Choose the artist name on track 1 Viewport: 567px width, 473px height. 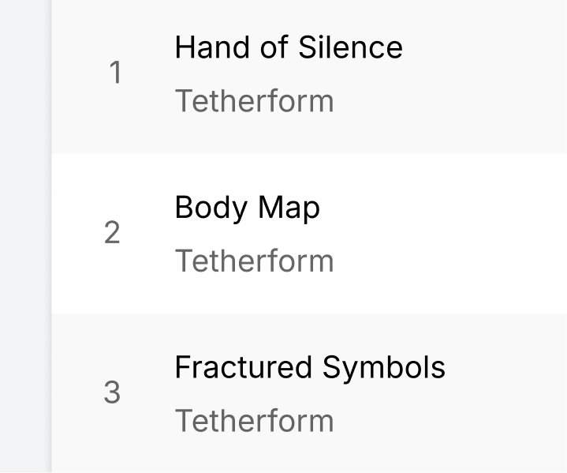pyautogui.click(x=254, y=101)
